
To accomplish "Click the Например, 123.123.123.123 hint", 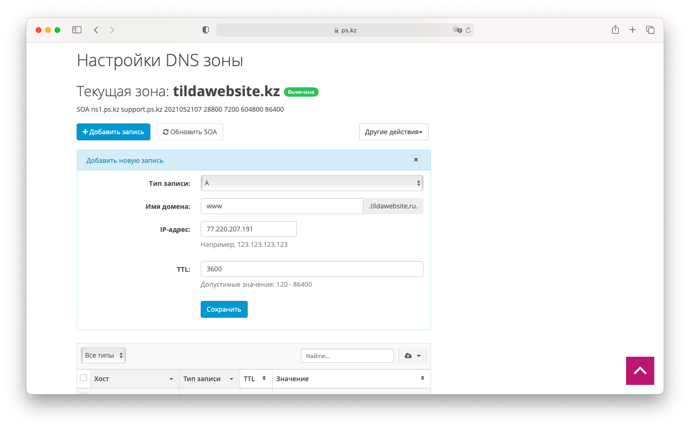I will [244, 245].
